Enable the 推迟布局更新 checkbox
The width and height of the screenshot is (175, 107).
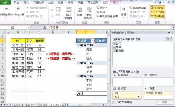(x=114, y=102)
